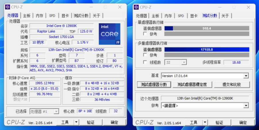
Task: Click extended model value B7
Action: tap(77, 61)
